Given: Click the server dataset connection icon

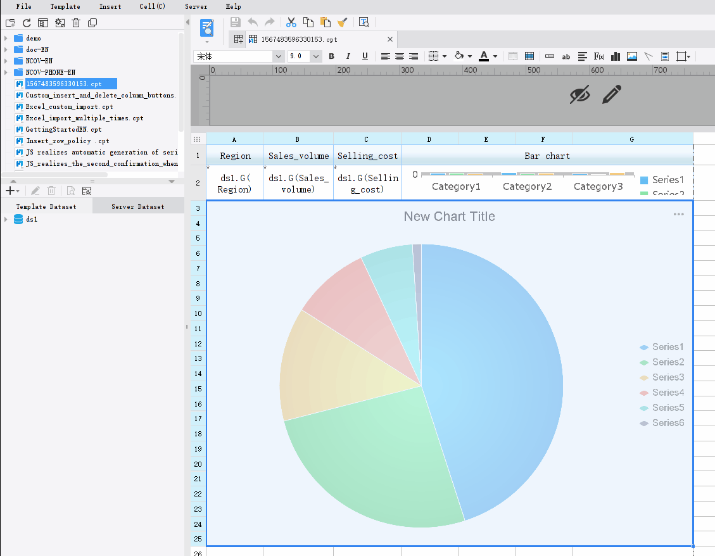Looking at the screenshot, I should tap(87, 191).
